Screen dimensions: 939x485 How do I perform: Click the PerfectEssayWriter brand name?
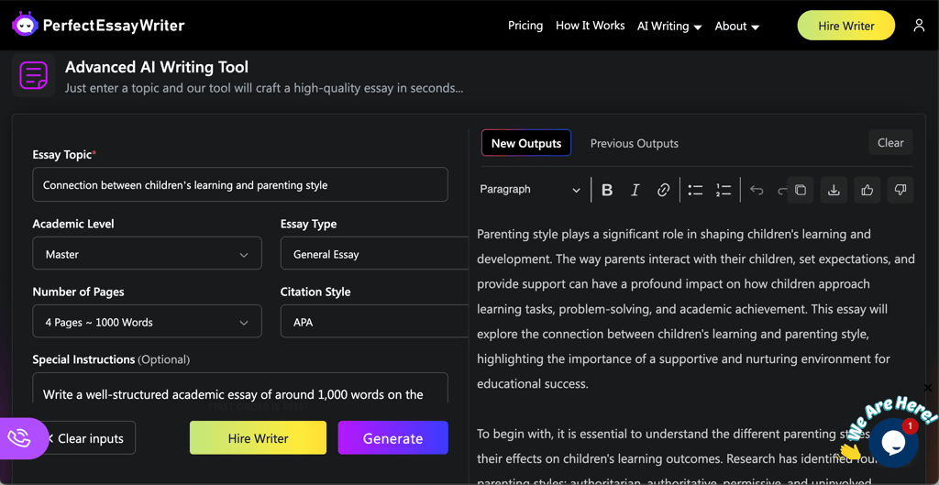pyautogui.click(x=114, y=25)
